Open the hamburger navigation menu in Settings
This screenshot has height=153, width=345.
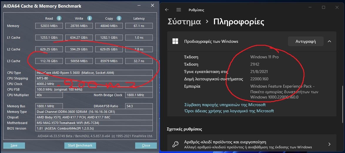pyautogui.click(x=179, y=10)
